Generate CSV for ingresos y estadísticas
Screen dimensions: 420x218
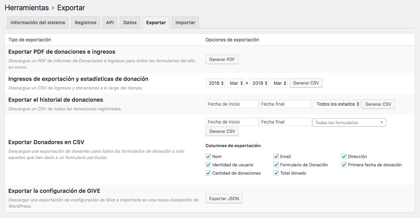(306, 83)
